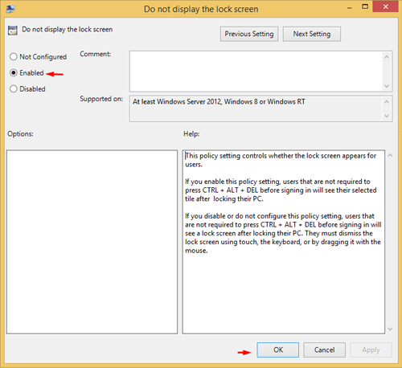Click the Comment box scroll up arrow
The height and width of the screenshot is (368, 402).
tap(387, 57)
